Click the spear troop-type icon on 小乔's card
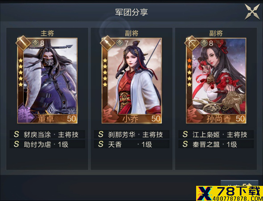Image resolution: width=263 pixels, height=201 pixels. pos(107,43)
